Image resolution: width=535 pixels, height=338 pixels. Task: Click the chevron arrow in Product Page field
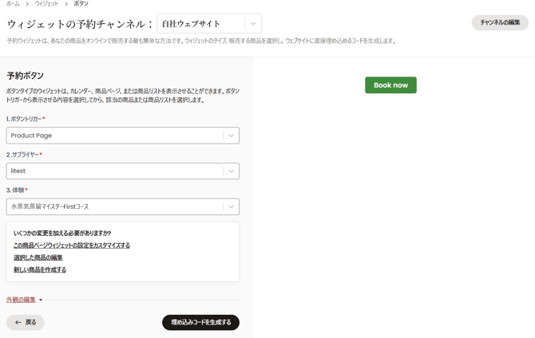pyautogui.click(x=231, y=136)
